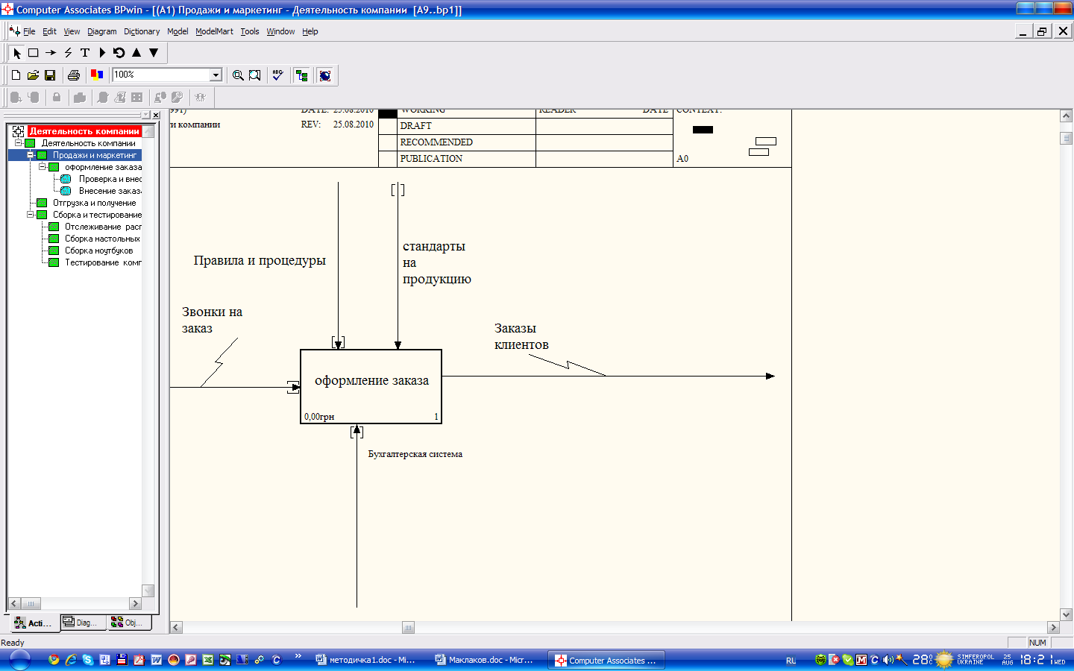The height and width of the screenshot is (671, 1074).
Task: Switch to the Diagrams tab
Action: [x=83, y=623]
